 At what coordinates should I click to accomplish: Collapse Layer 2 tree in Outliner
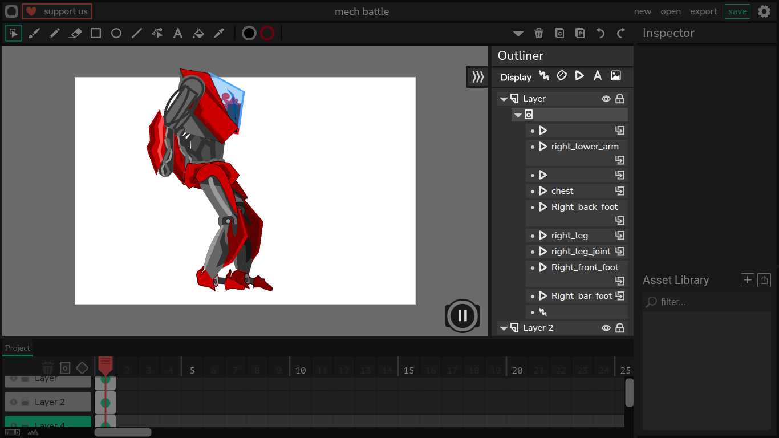(504, 328)
